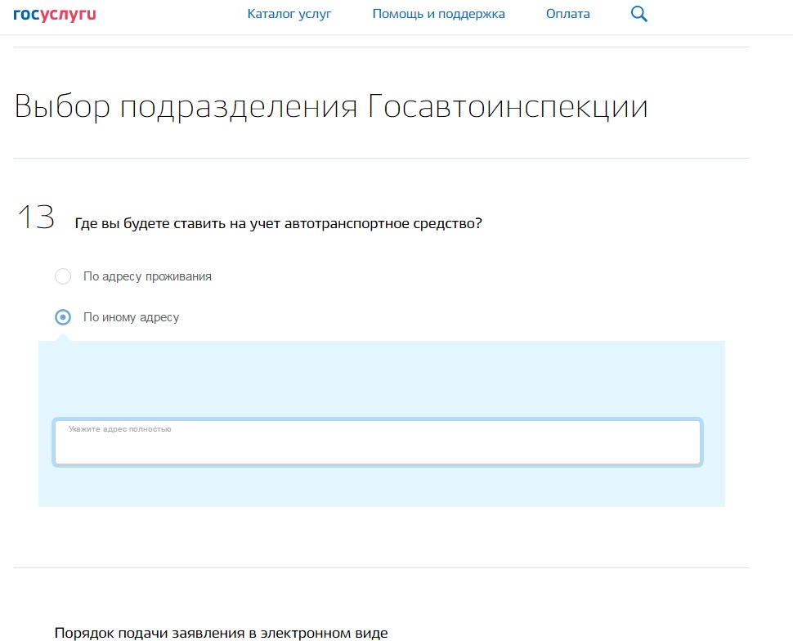The image size is (793, 641).
Task: Click the step number 13
Action: click(36, 217)
